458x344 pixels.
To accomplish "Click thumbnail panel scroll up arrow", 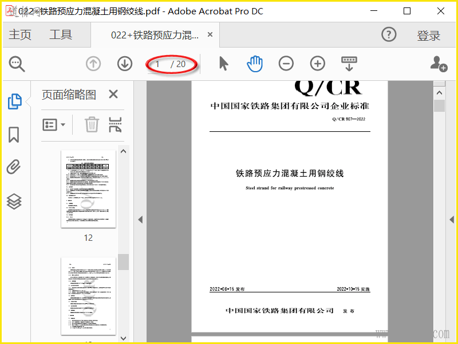I will click(123, 151).
